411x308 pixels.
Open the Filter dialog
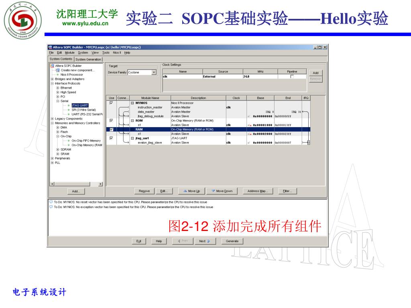point(287,191)
